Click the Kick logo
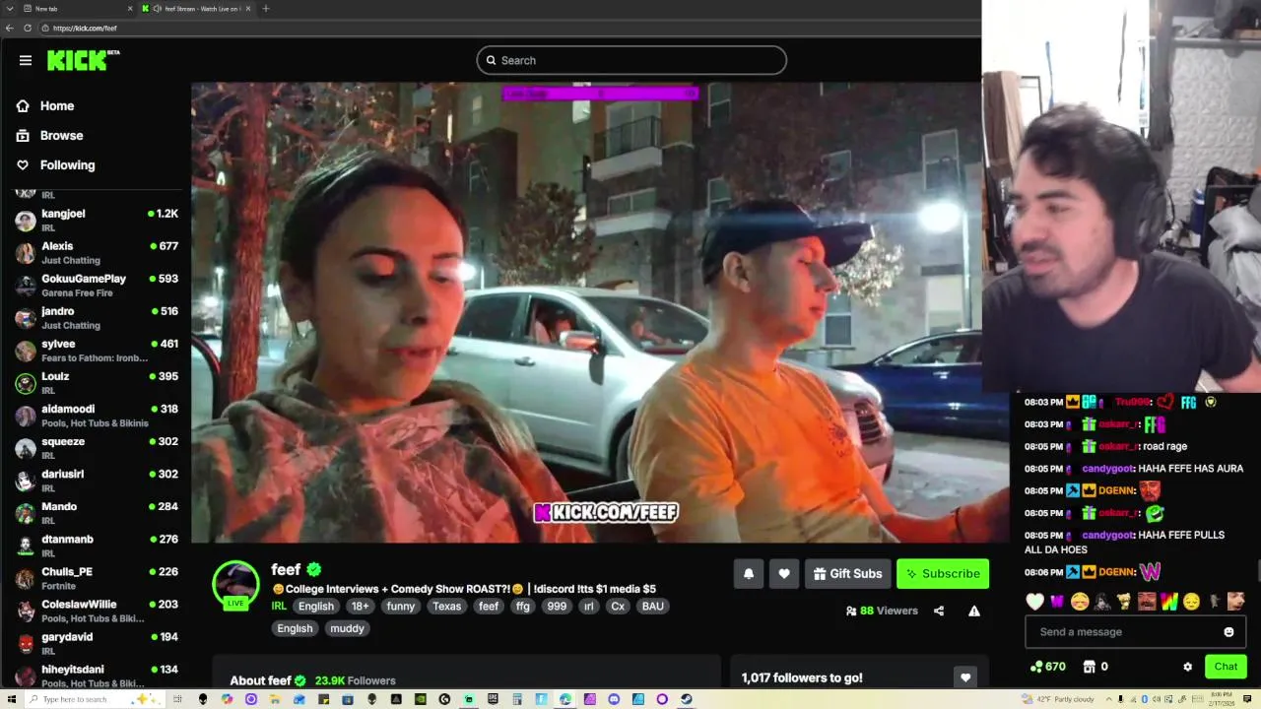Viewport: 1261px width, 709px height. click(x=83, y=60)
